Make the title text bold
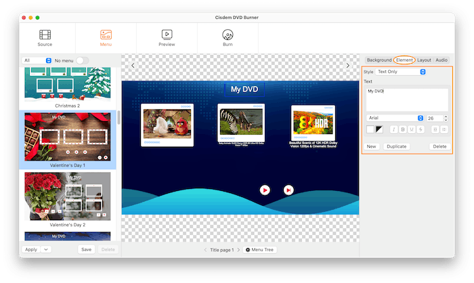Viewport: 474px width, 283px height. pos(402,129)
